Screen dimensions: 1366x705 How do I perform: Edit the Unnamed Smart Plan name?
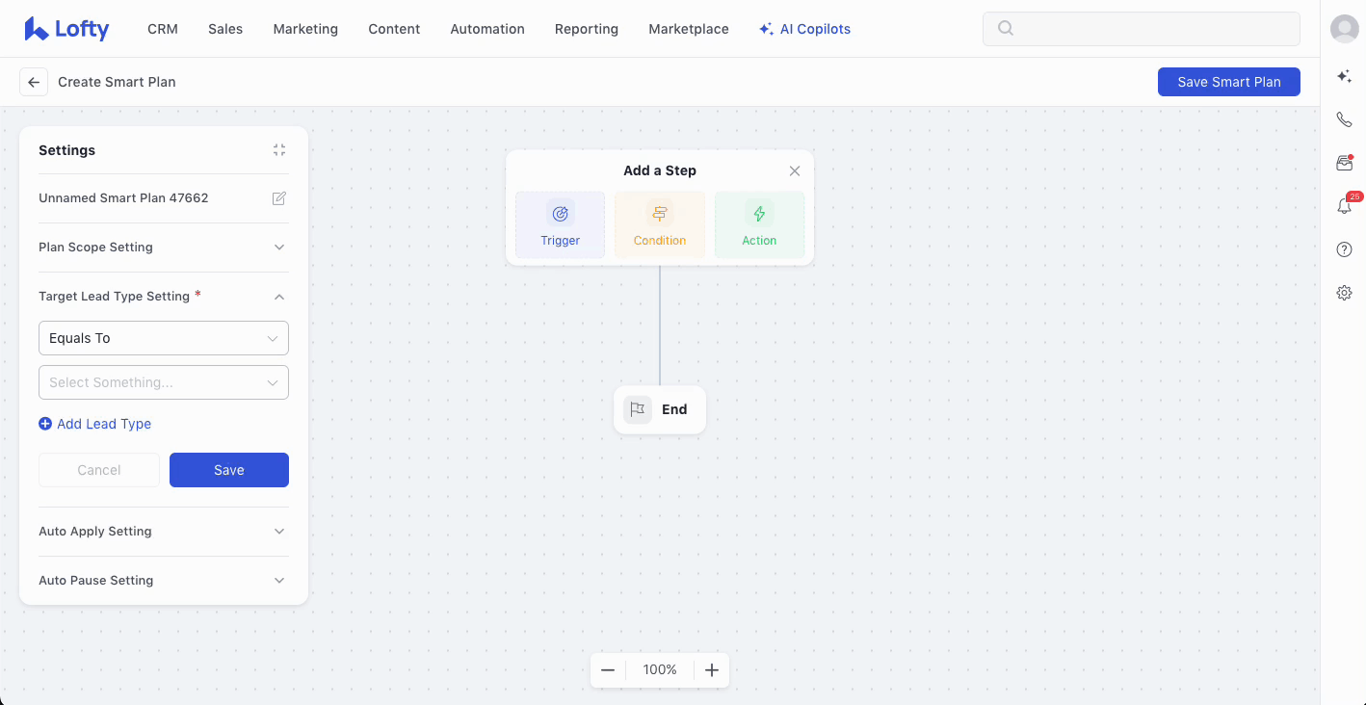point(279,198)
